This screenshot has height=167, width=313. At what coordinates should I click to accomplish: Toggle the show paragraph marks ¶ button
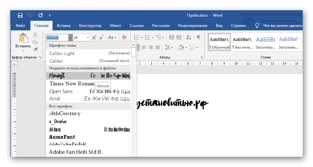199,37
